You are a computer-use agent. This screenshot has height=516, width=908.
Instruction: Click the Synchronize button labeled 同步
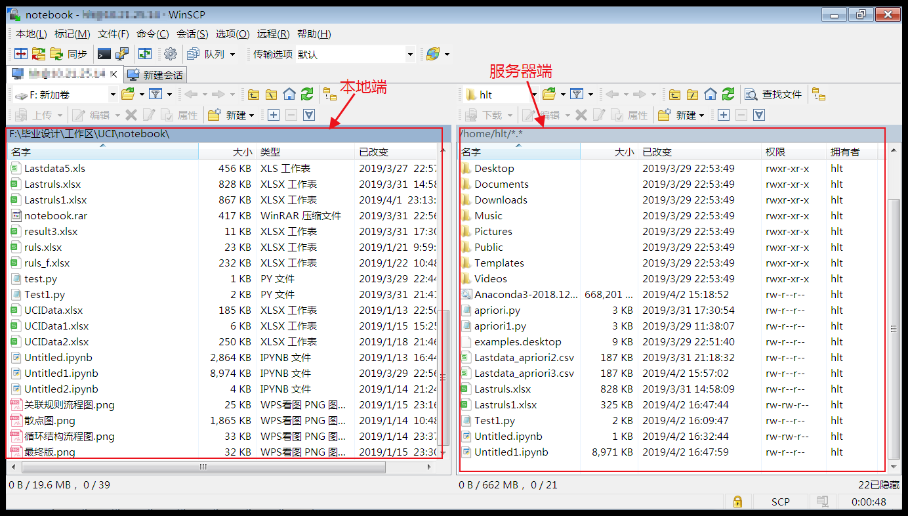tap(69, 54)
